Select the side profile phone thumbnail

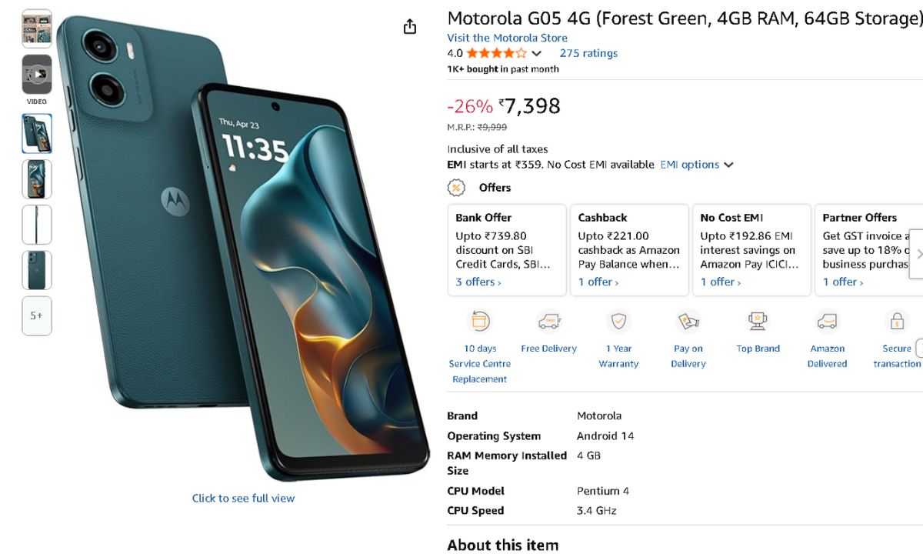37,225
